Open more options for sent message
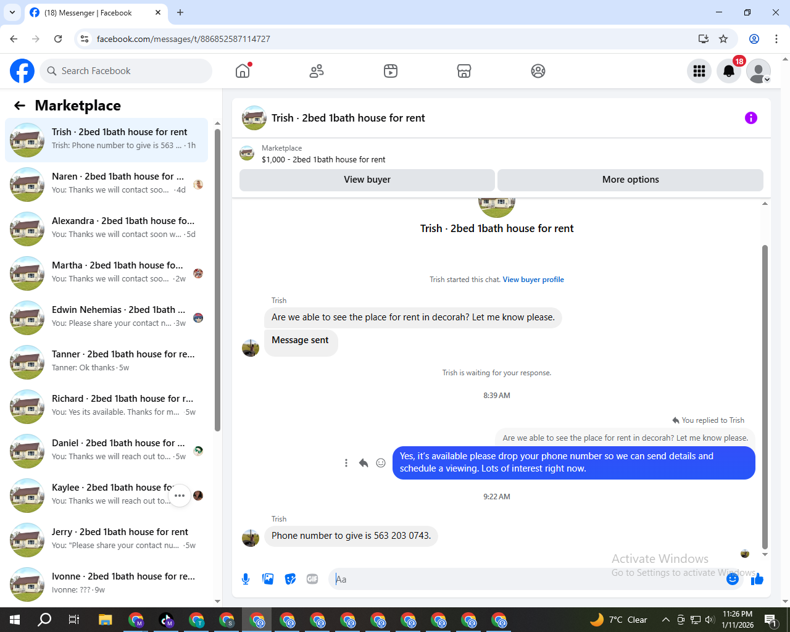 (346, 463)
